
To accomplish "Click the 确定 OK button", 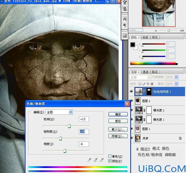I will [118, 114].
